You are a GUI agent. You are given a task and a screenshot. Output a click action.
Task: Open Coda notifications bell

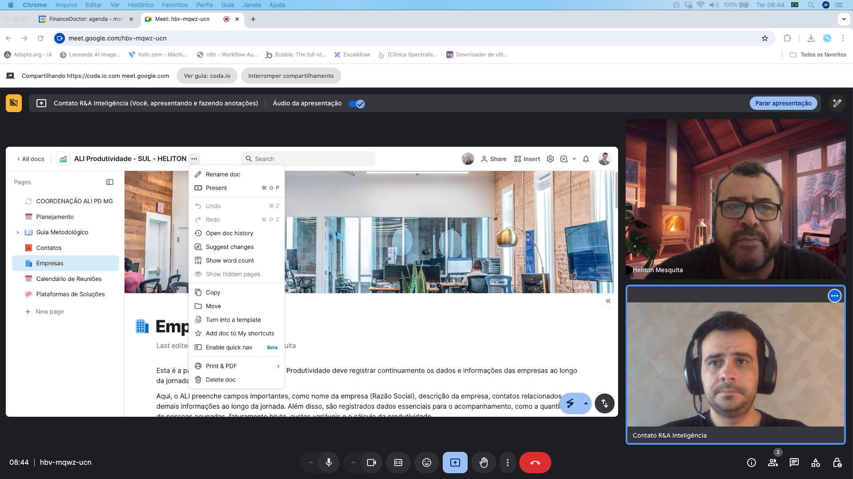(x=586, y=159)
